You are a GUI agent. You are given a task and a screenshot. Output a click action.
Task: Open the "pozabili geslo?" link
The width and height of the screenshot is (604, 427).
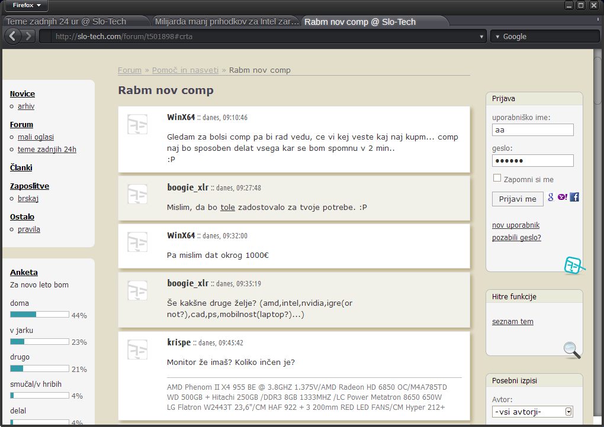(516, 238)
